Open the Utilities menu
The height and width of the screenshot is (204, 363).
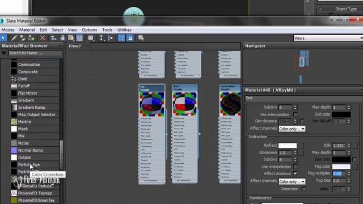[124, 30]
